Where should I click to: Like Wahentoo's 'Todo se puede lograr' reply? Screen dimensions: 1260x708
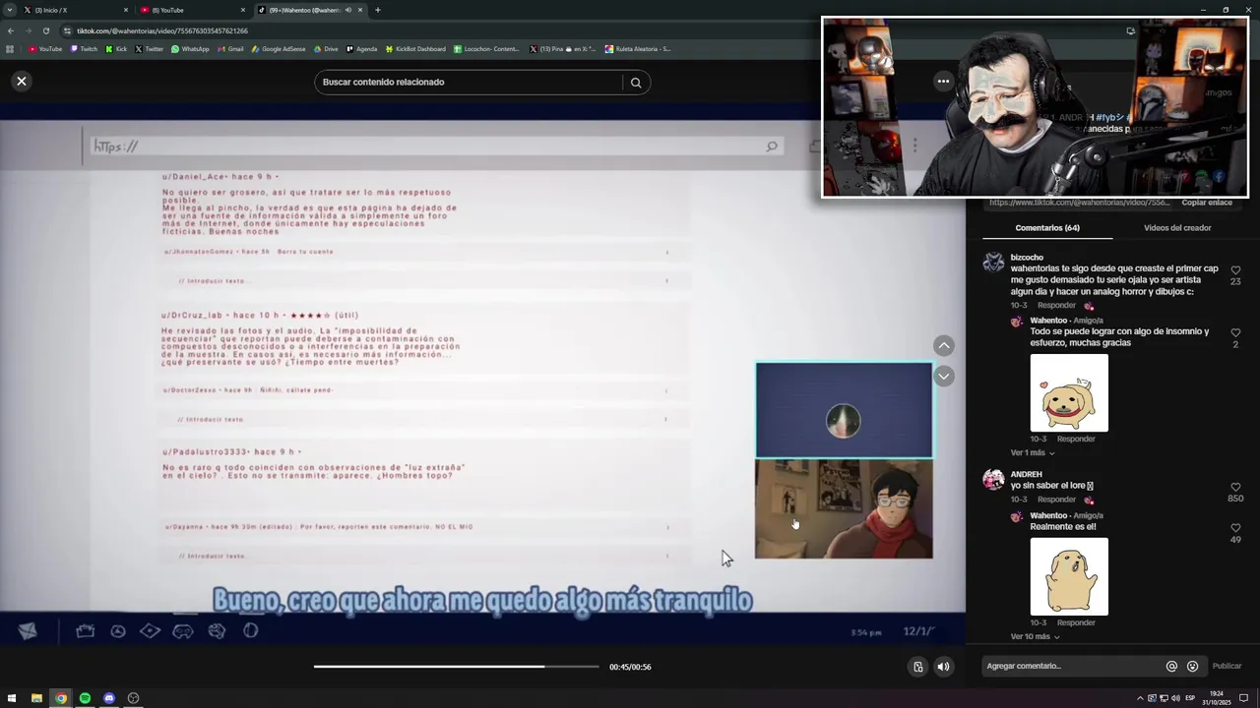(1235, 333)
